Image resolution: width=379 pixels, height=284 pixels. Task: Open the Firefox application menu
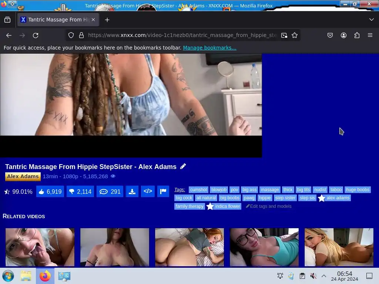[370, 35]
